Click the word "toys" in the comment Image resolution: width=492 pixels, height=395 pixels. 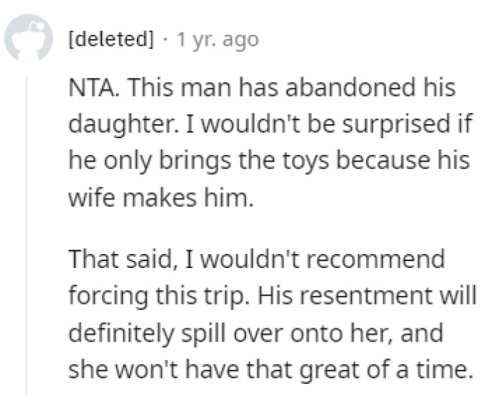tap(288, 159)
